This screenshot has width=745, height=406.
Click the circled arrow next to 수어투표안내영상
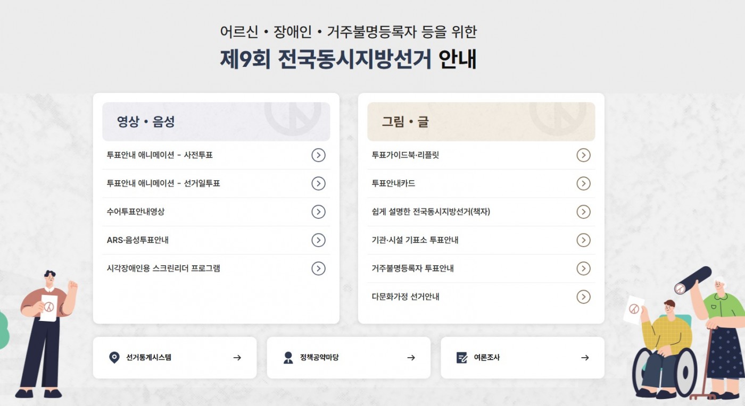coord(318,212)
